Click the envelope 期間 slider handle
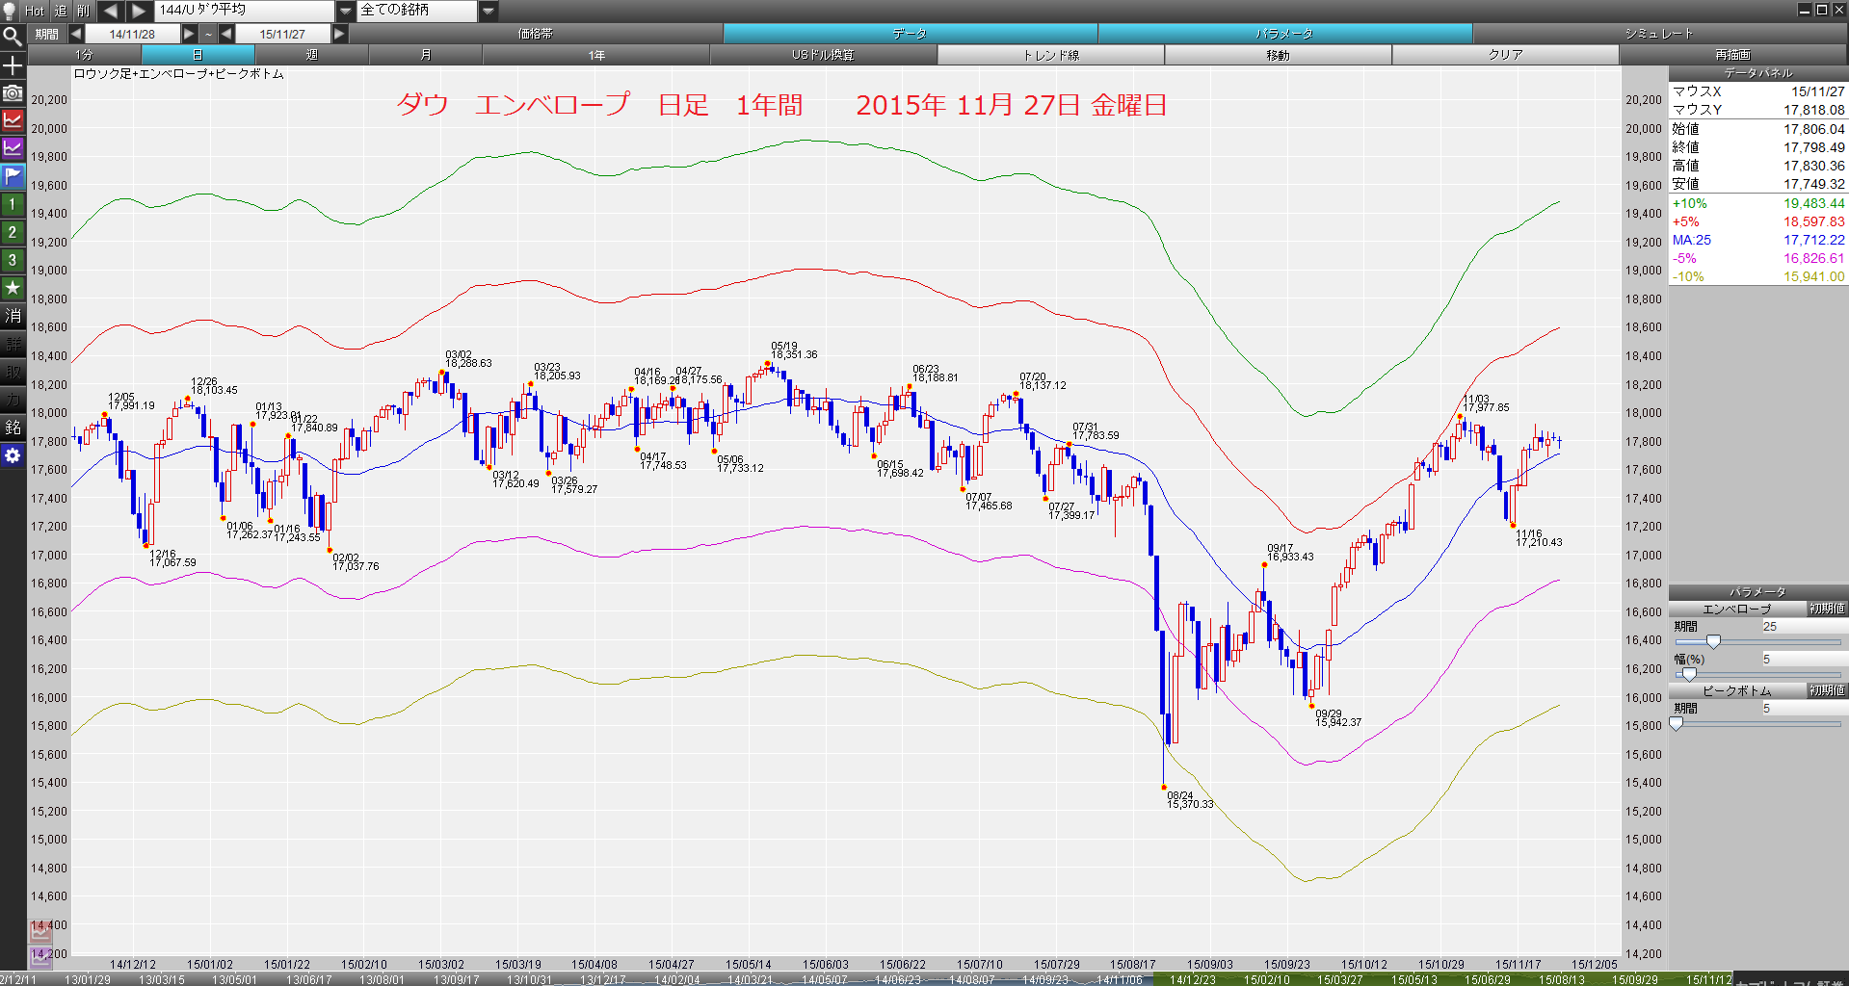The image size is (1849, 986). tap(1713, 642)
